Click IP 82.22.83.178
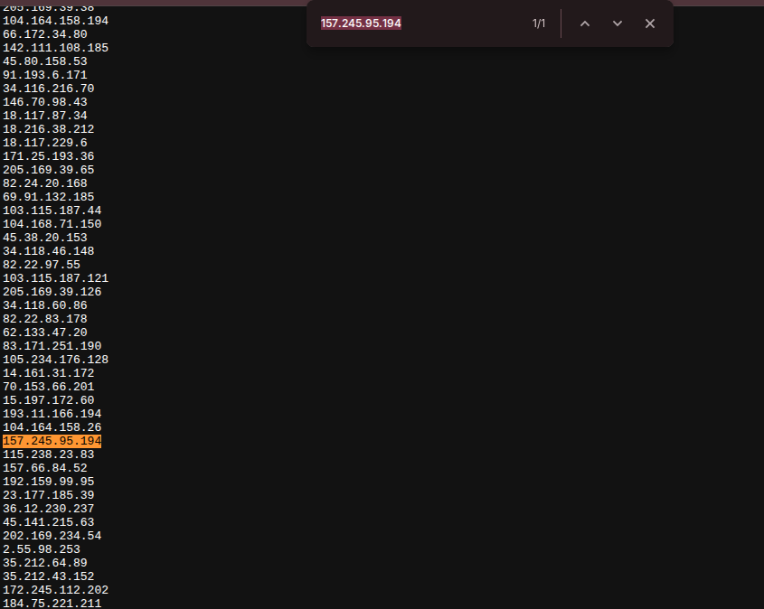 point(45,319)
